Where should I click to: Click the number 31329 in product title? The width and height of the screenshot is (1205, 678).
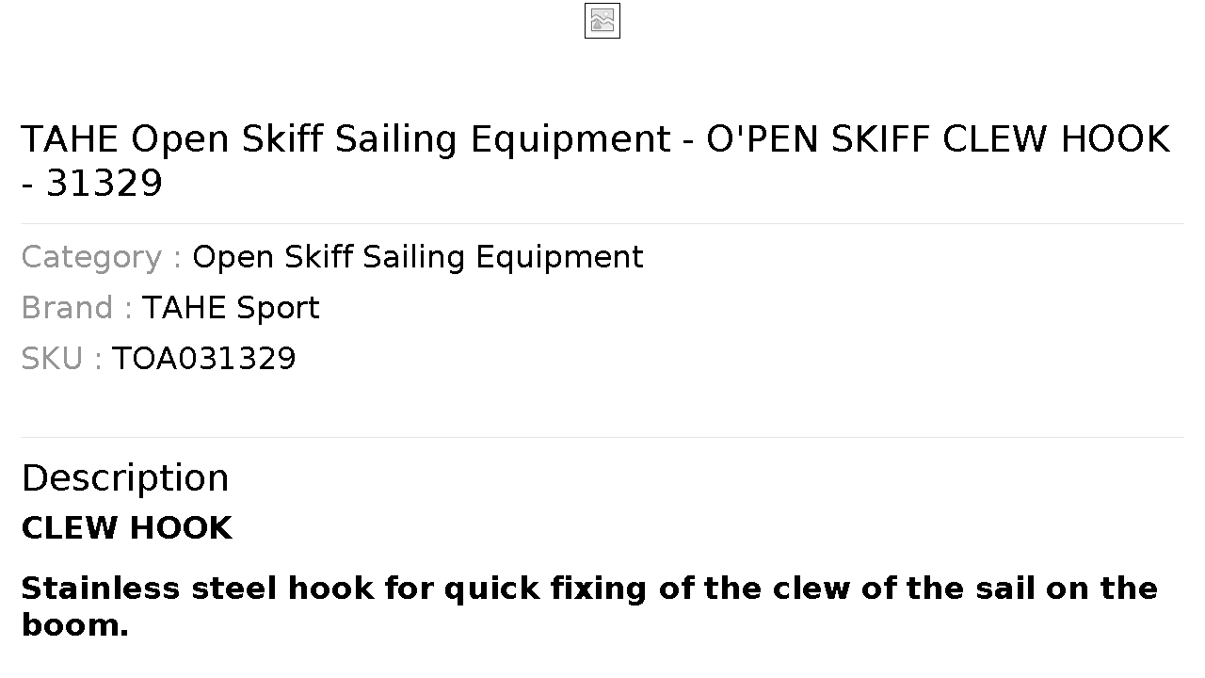click(x=104, y=184)
